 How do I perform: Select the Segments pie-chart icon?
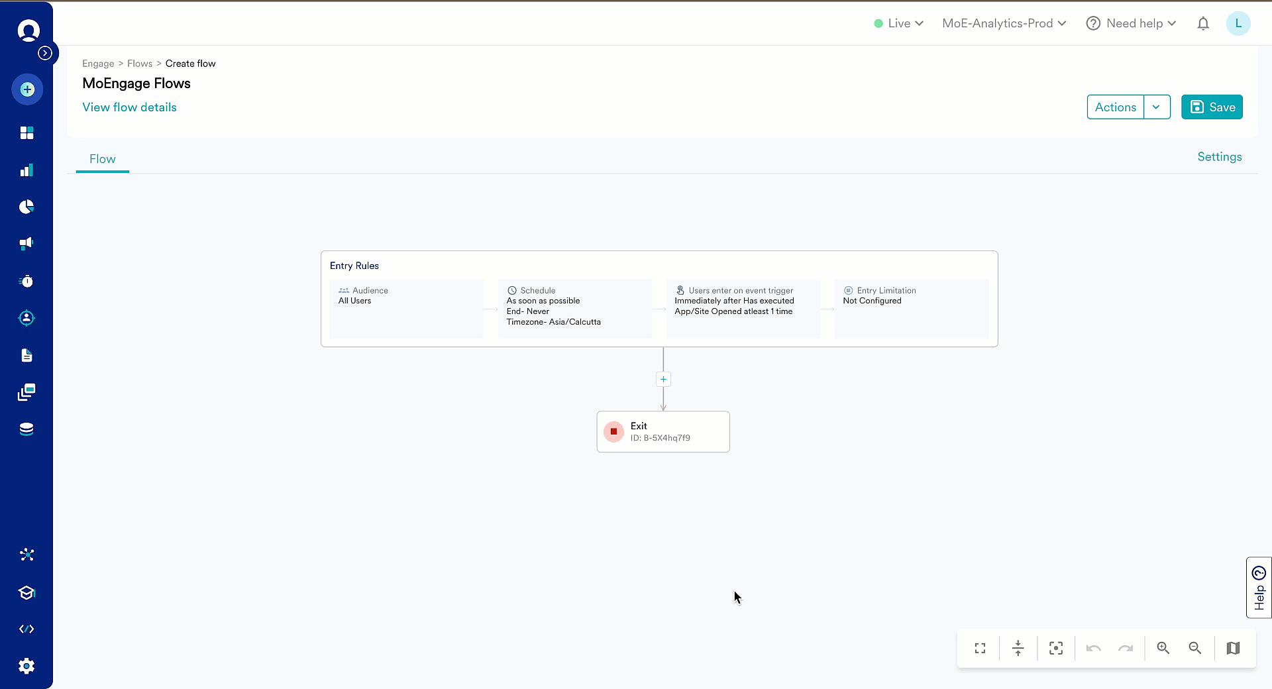tap(27, 207)
